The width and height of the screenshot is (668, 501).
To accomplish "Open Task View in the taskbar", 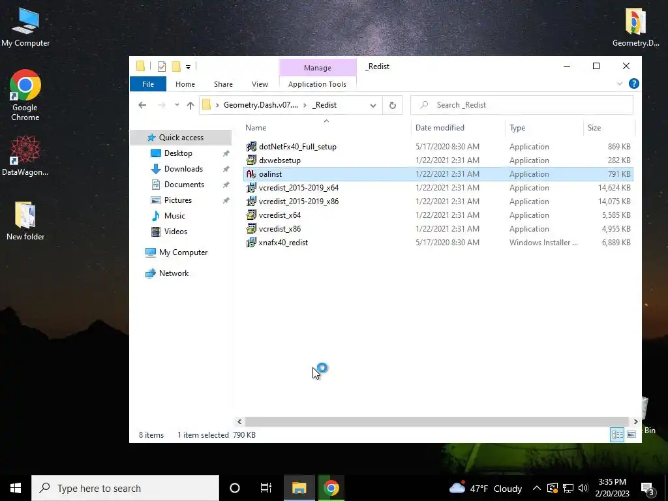I will pos(266,488).
